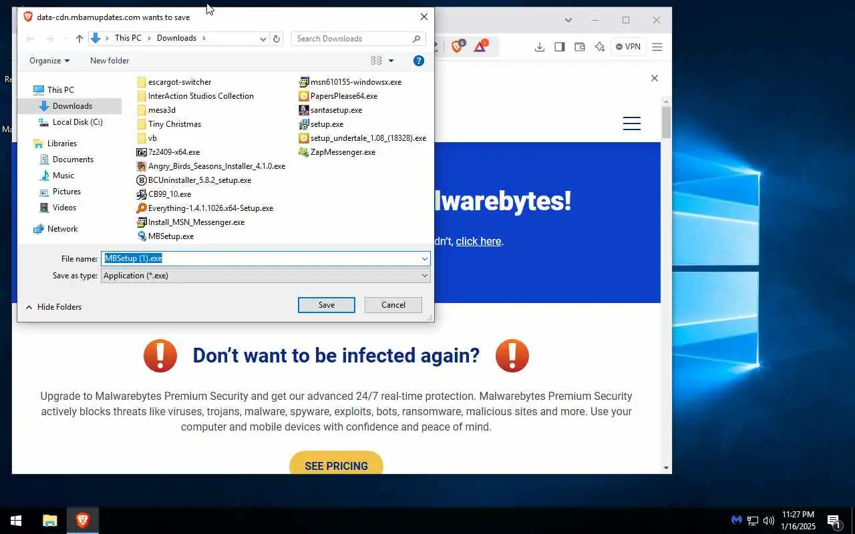This screenshot has width=855, height=534.
Task: Select the ZapMessenger.exe file
Action: pos(337,152)
